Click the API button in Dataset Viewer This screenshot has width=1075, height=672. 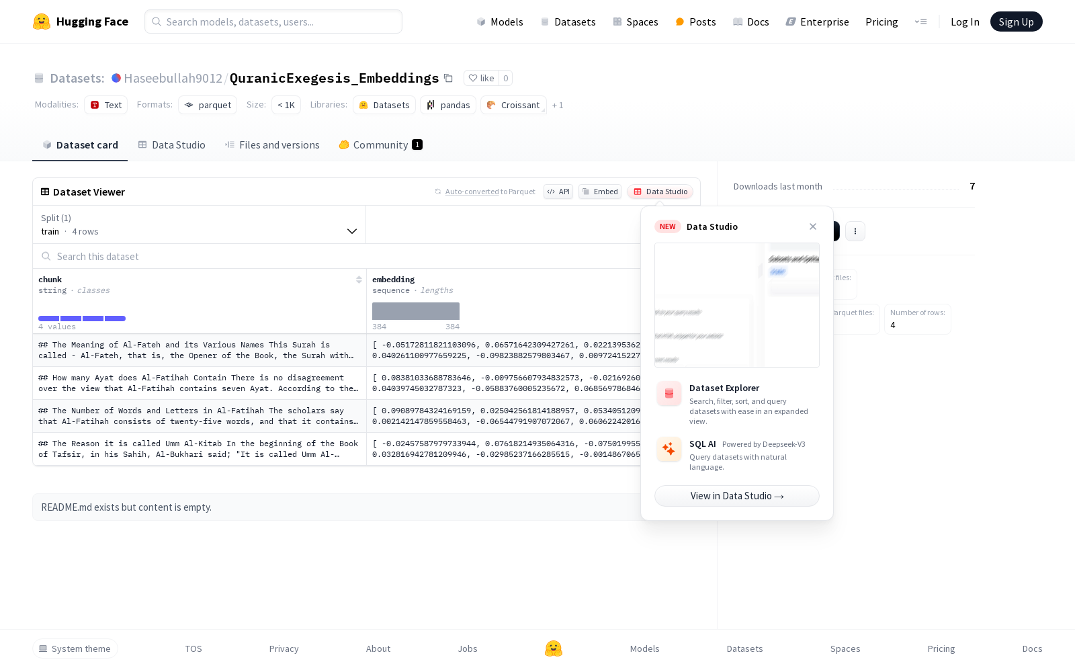pos(558,192)
